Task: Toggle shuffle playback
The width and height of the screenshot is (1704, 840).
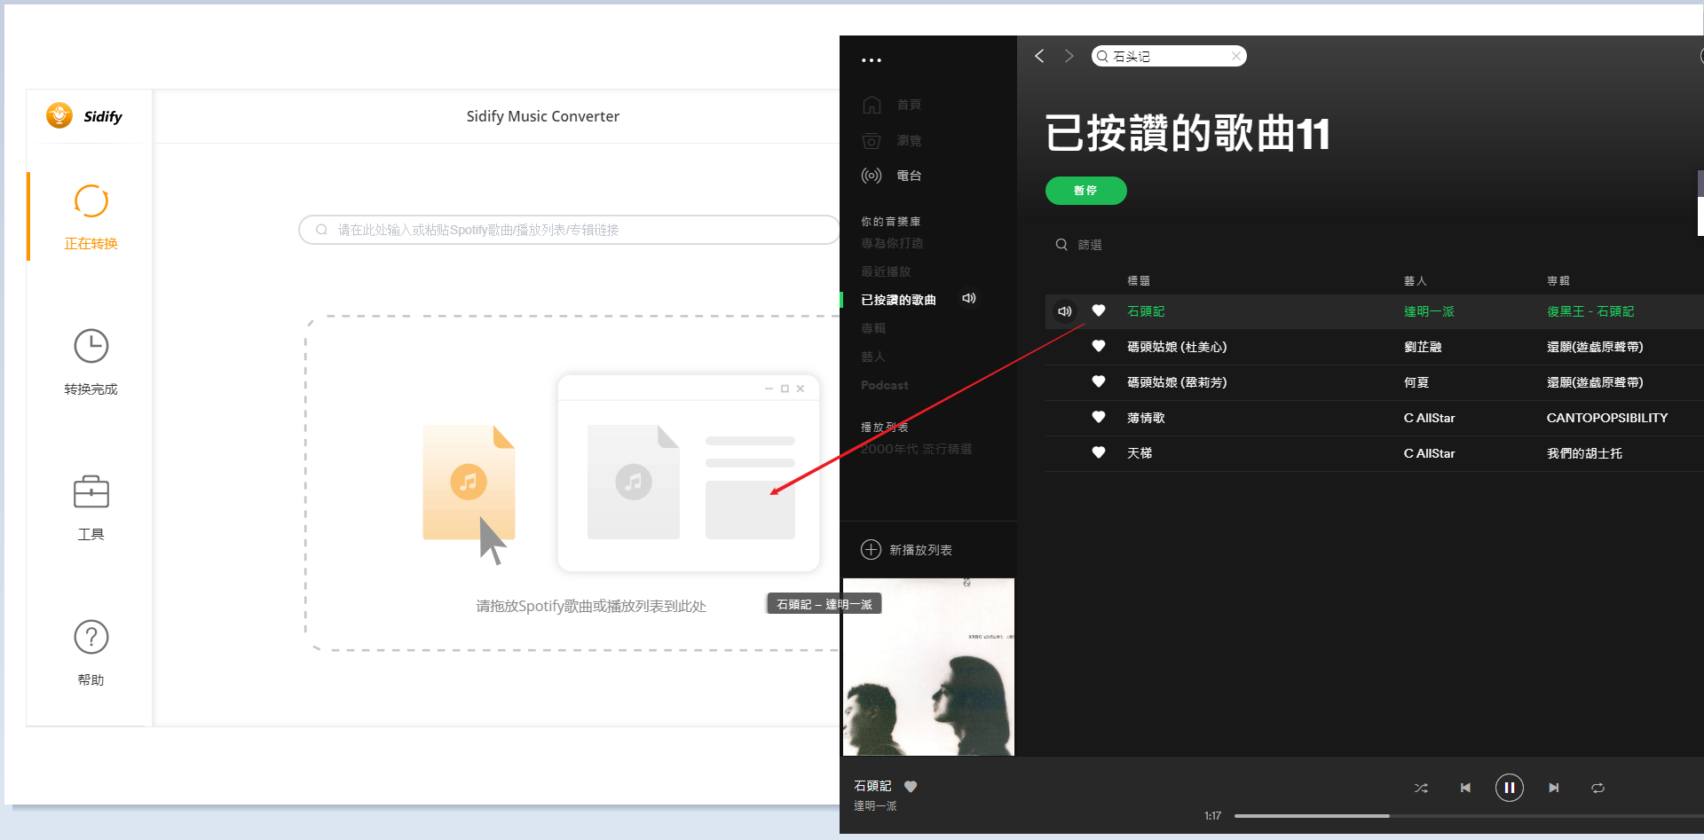Action: (1421, 788)
